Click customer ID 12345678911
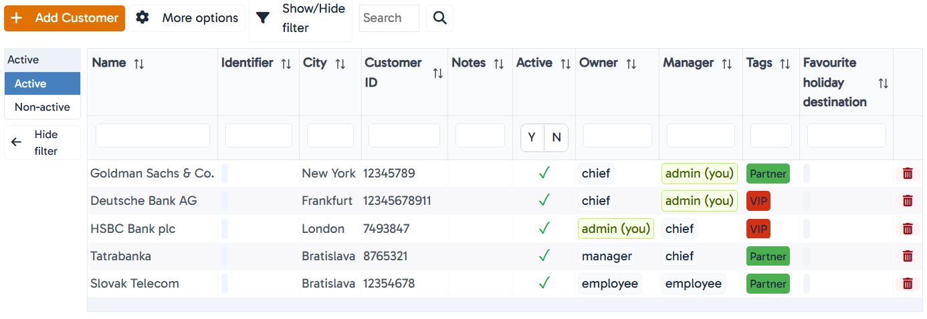This screenshot has height=319, width=927. [x=397, y=201]
